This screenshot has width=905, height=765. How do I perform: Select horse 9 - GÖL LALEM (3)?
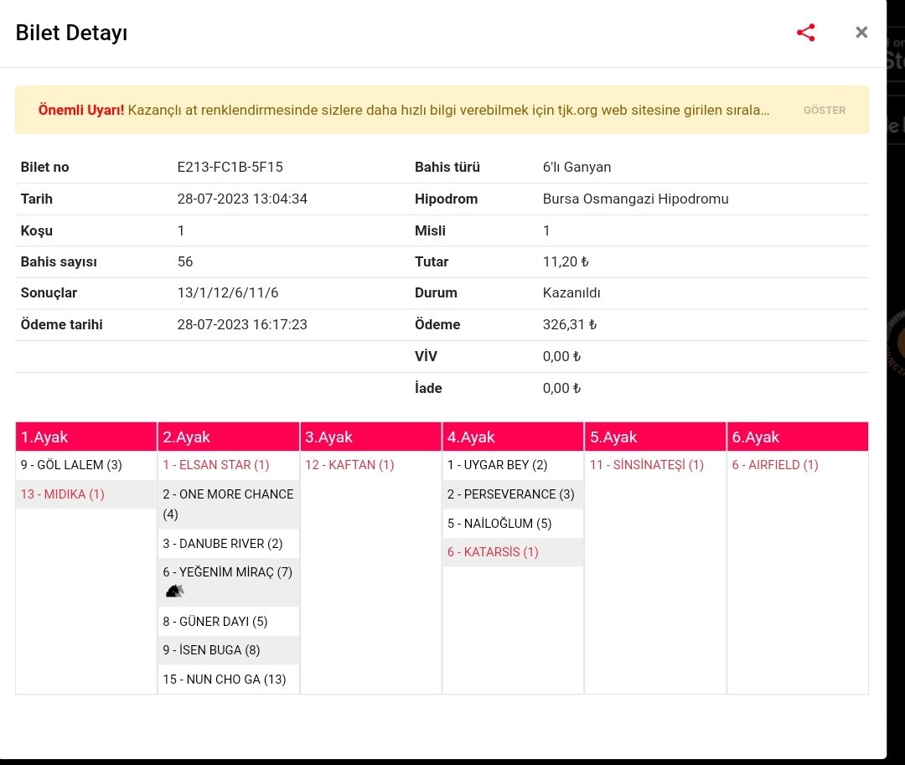pyautogui.click(x=71, y=465)
